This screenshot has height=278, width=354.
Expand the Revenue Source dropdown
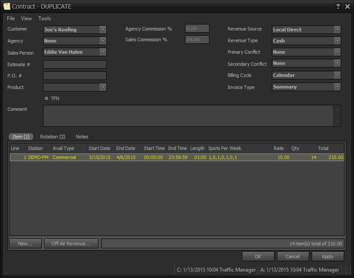coord(337,30)
